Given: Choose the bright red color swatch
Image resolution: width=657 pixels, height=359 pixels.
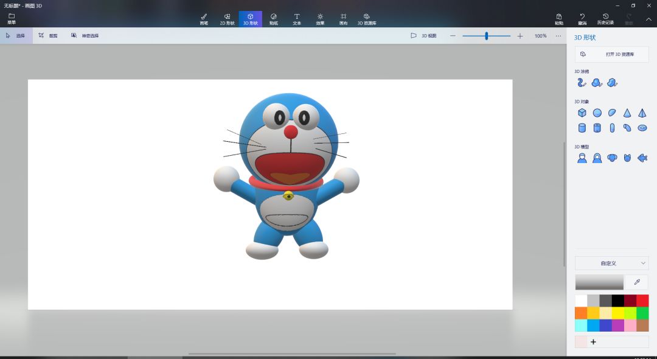Looking at the screenshot, I should pyautogui.click(x=642, y=301).
